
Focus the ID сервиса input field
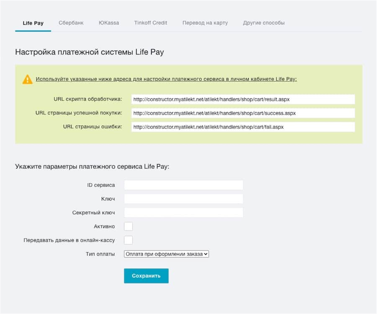click(183, 185)
